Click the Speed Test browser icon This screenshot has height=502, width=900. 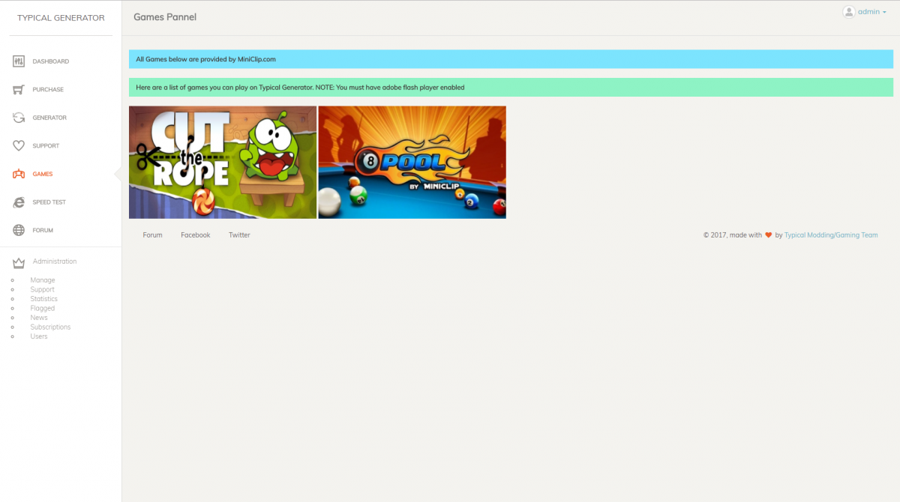19,202
